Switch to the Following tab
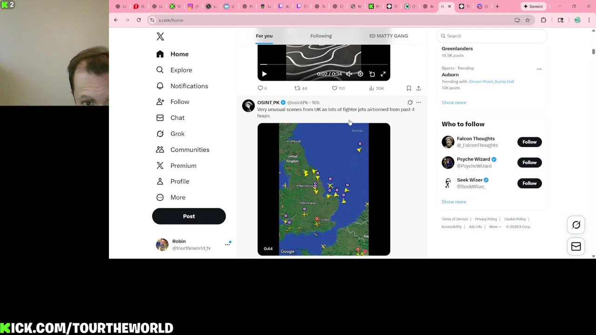596x335 pixels. pyautogui.click(x=321, y=36)
